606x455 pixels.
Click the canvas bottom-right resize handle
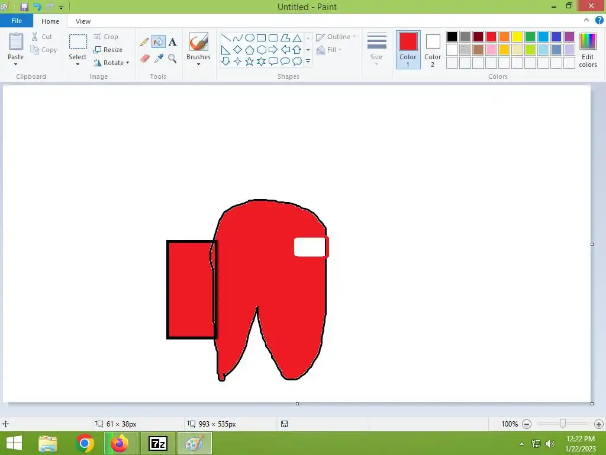592,403
